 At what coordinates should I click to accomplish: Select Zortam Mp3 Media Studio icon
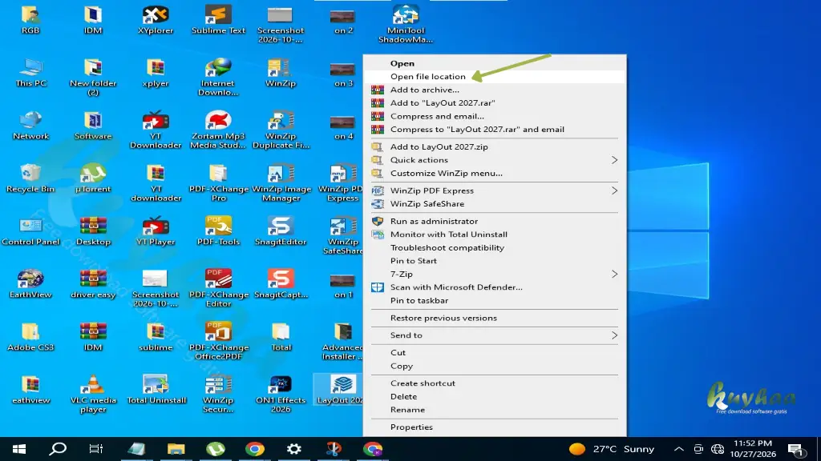218,130
